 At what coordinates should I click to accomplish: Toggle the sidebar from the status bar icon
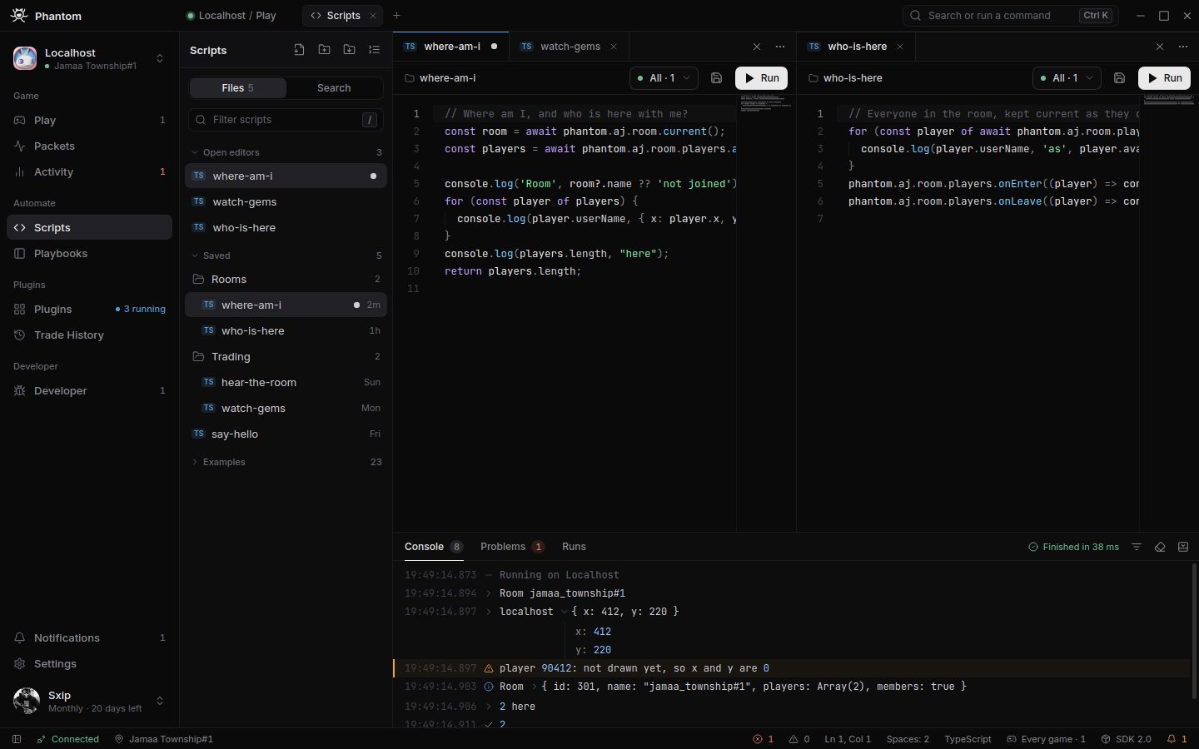(x=17, y=739)
